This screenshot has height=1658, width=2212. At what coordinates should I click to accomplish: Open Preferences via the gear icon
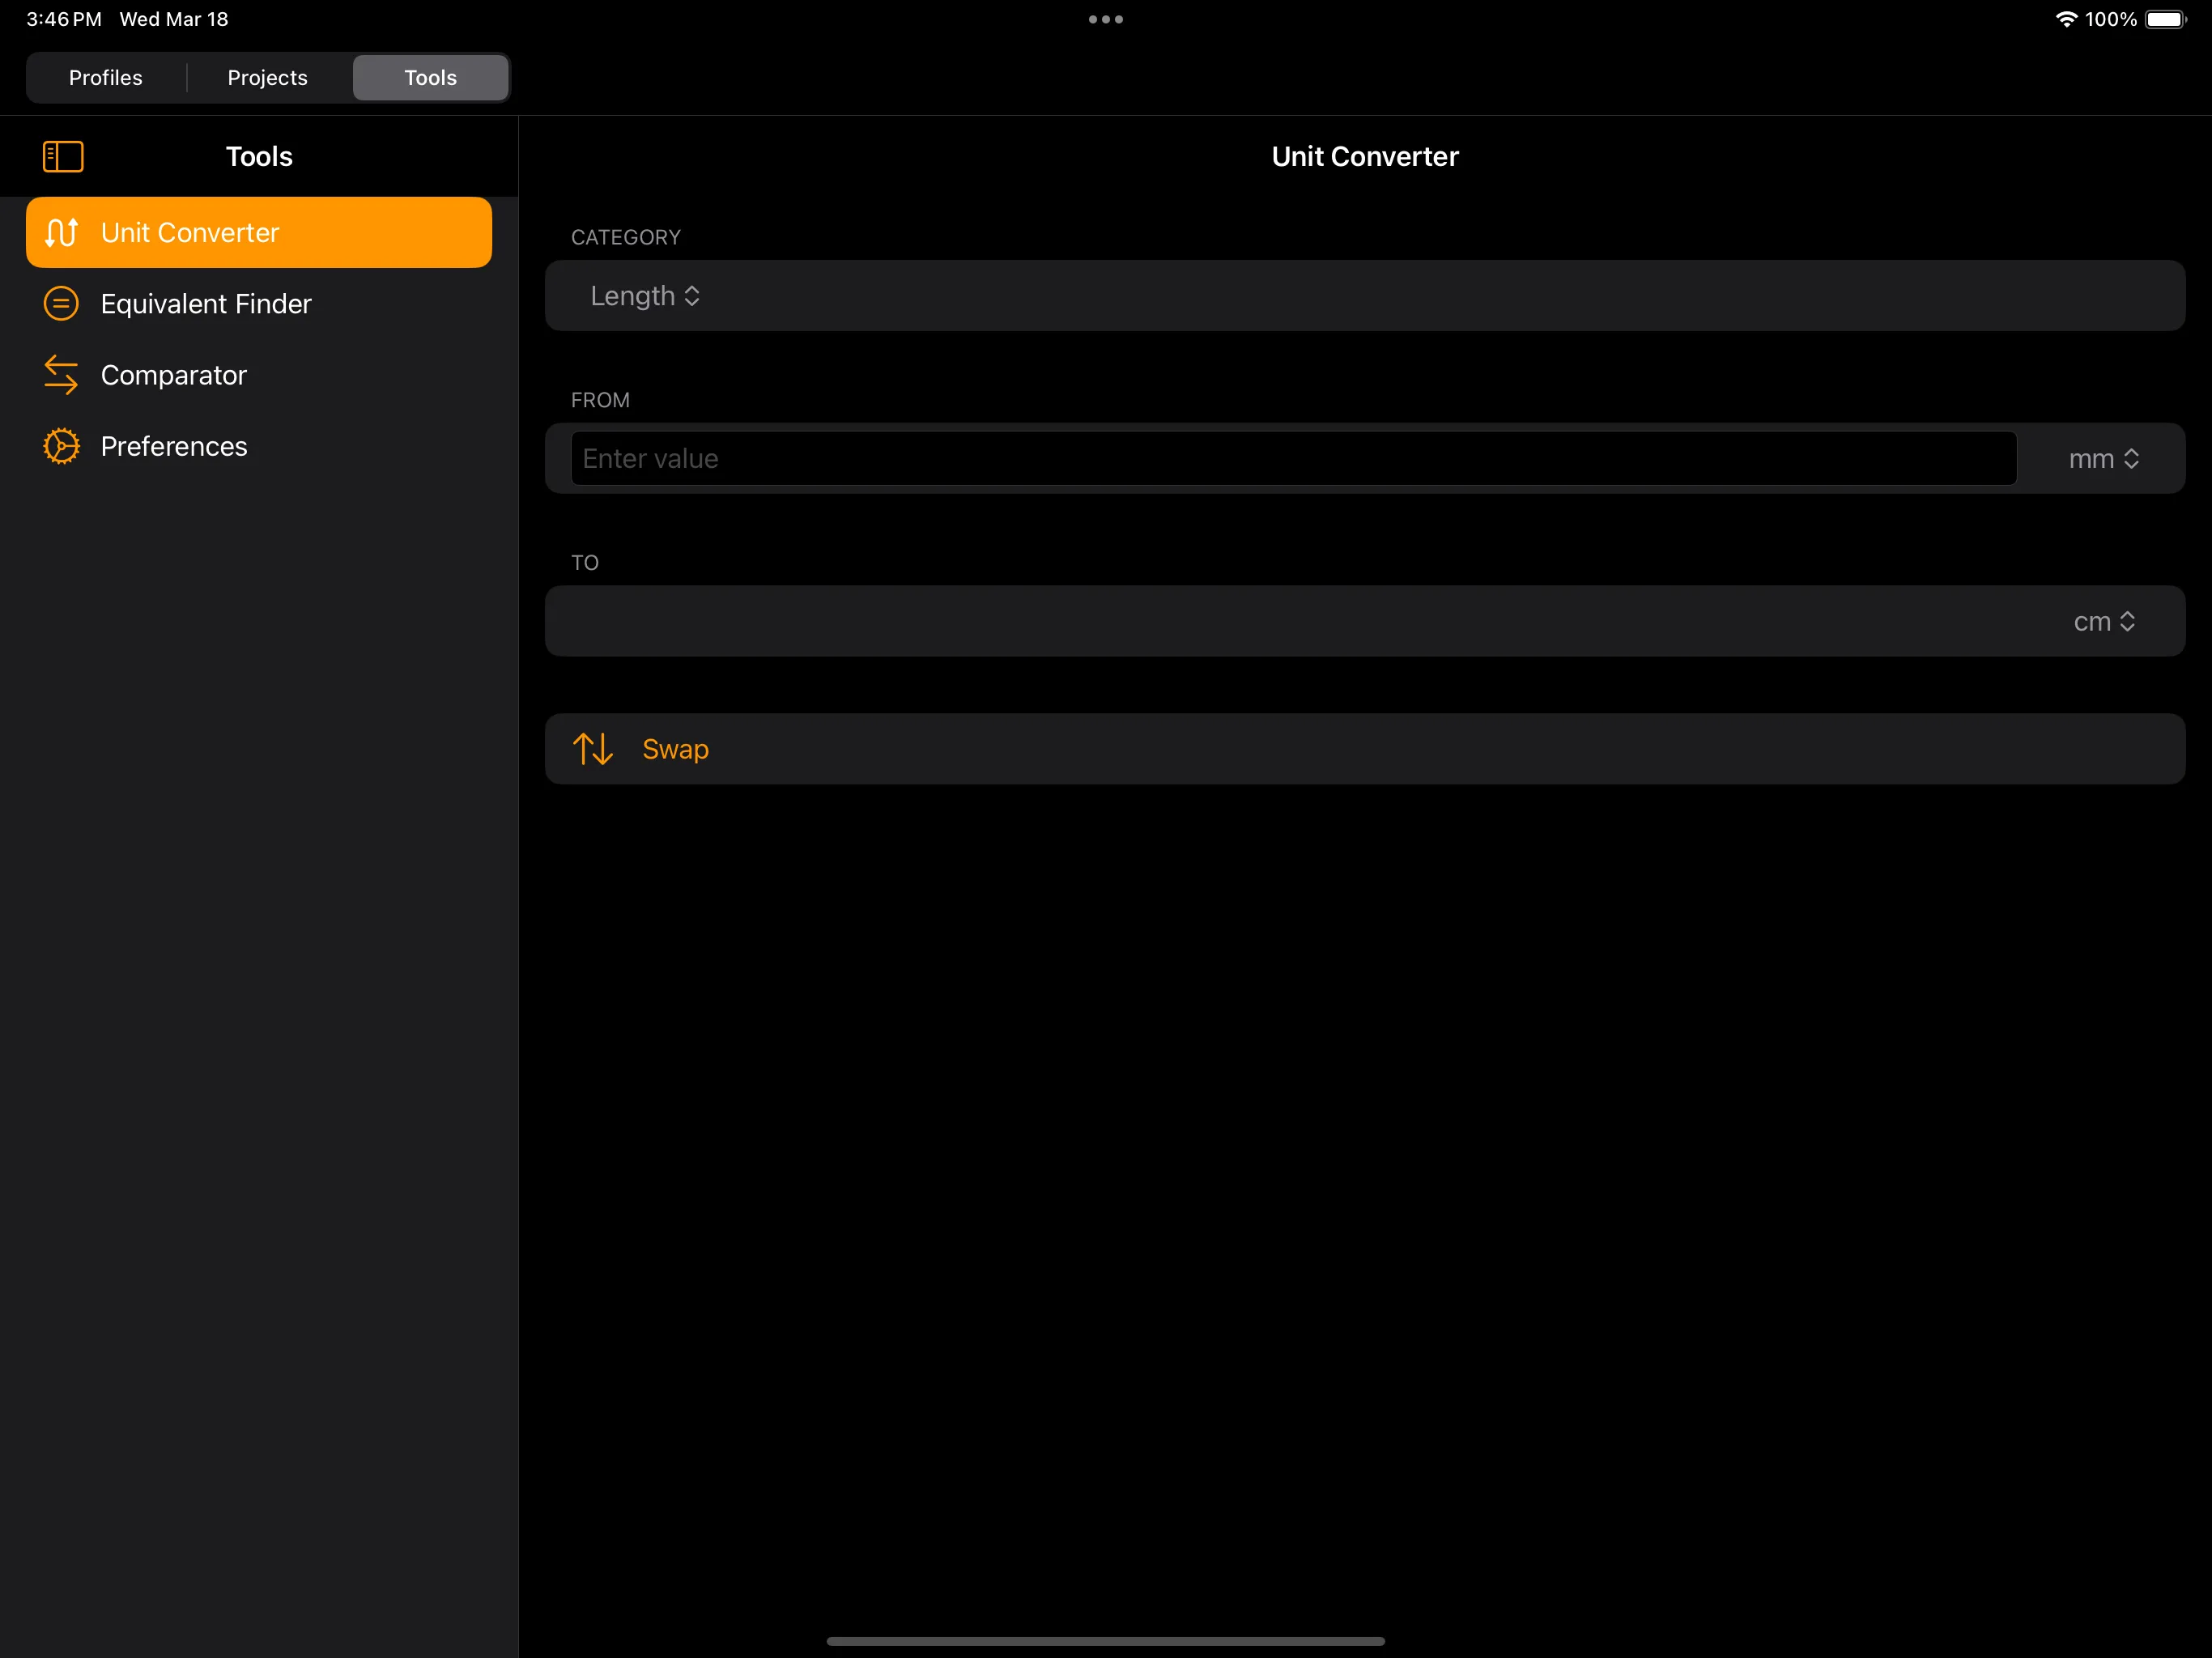pyautogui.click(x=61, y=446)
